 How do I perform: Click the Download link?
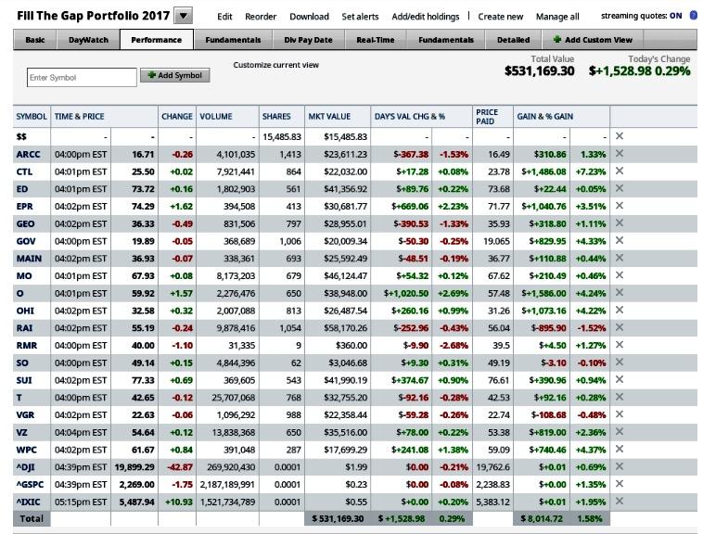309,17
